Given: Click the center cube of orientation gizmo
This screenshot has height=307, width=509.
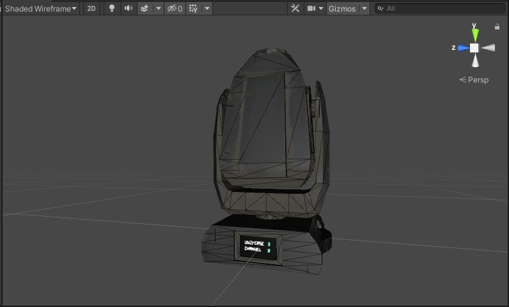Looking at the screenshot, I should coord(474,48).
